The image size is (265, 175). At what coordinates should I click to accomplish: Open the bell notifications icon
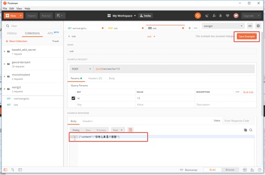[x=221, y=16]
